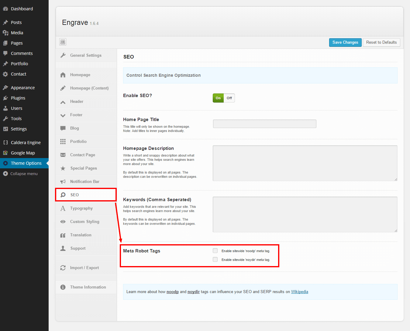Open the Header options section
Viewport: 410px width, 331px height.
77,102
